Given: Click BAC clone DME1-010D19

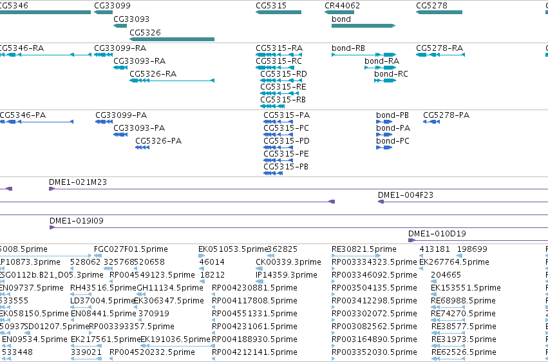Looking at the screenshot, I should tap(437, 233).
